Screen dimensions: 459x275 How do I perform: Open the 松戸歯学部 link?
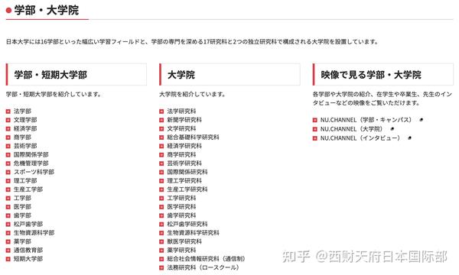28,224
